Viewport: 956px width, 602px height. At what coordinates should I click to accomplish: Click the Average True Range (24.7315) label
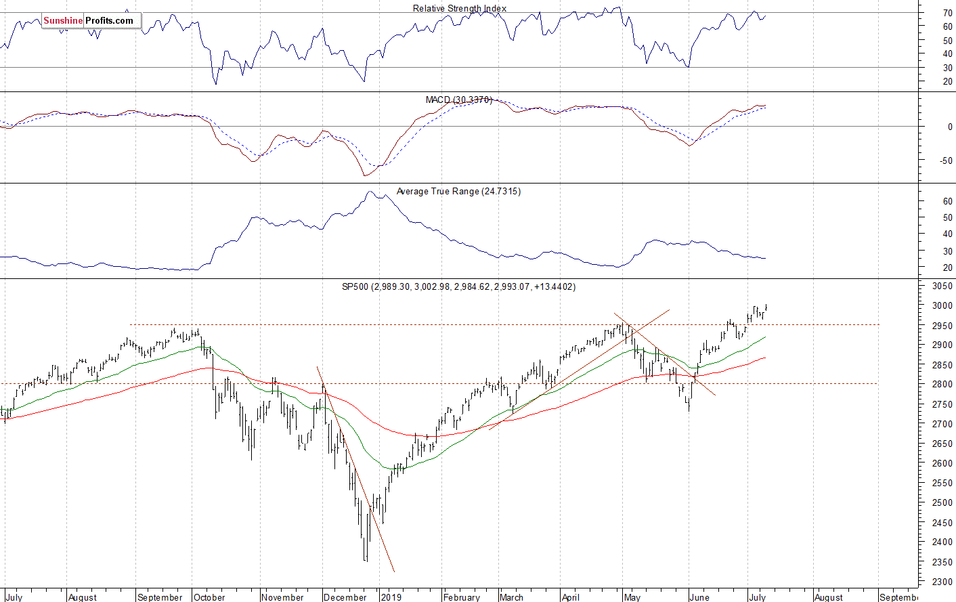click(458, 191)
